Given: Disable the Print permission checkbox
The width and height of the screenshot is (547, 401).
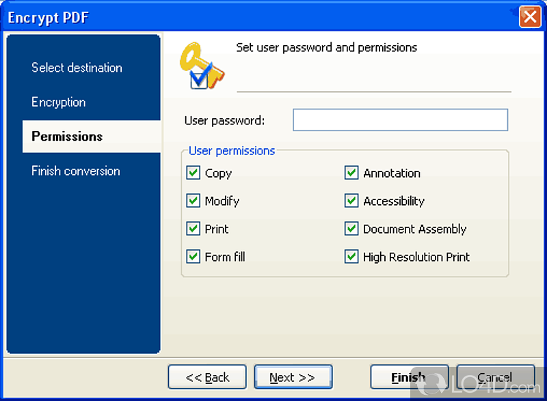Looking at the screenshot, I should 193,229.
